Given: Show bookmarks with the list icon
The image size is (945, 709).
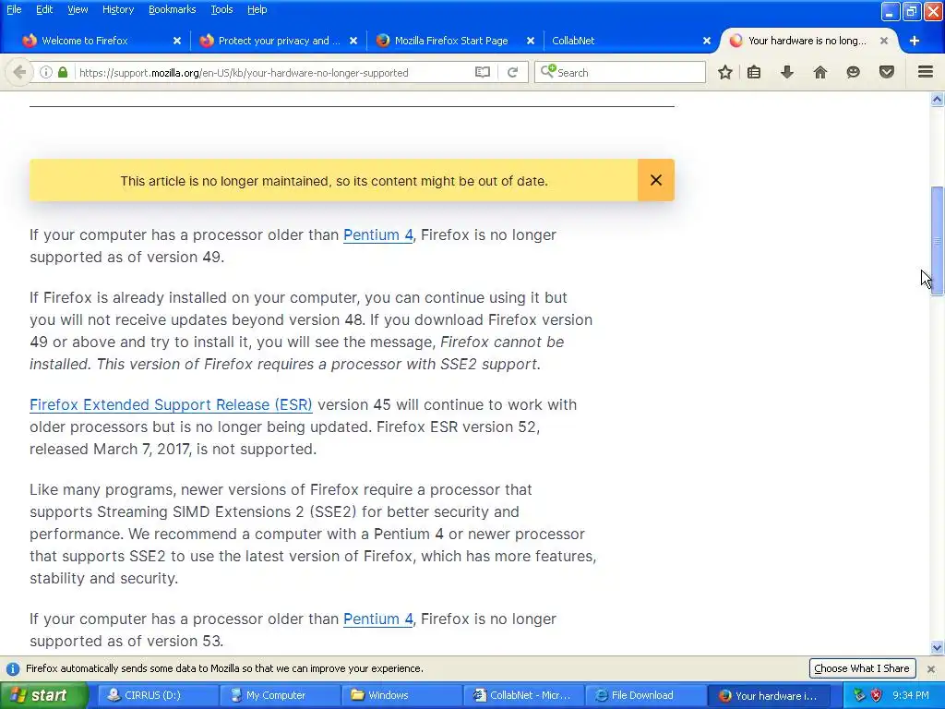Looking at the screenshot, I should pos(754,72).
